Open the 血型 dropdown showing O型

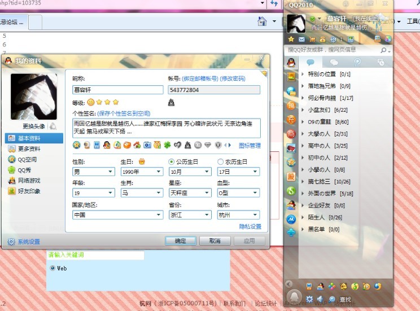238,193
